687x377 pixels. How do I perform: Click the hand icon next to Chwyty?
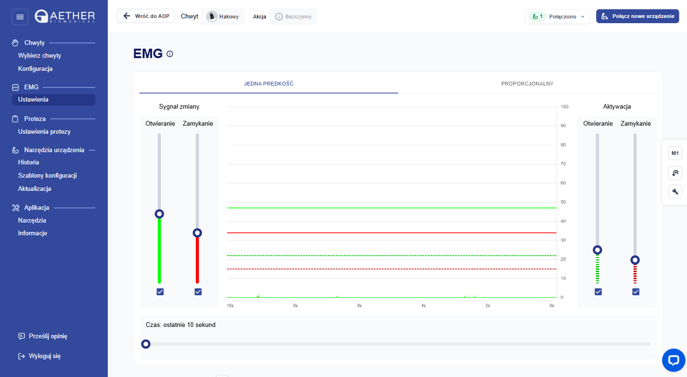[x=15, y=43]
